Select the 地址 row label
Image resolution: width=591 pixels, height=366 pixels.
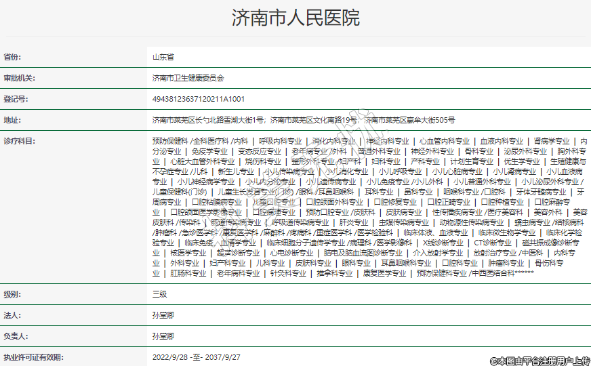[x=12, y=120]
